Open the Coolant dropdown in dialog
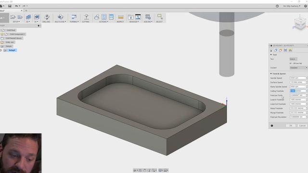 pyautogui.click(x=298, y=68)
